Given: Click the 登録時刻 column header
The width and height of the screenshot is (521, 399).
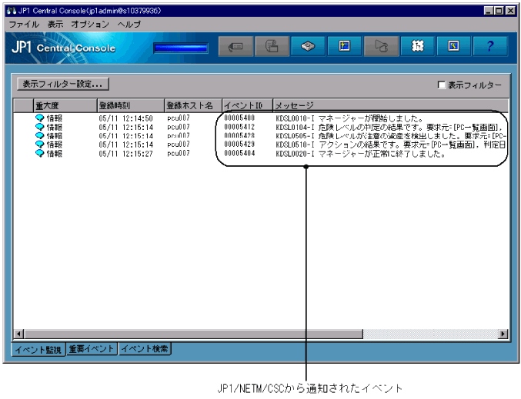Looking at the screenshot, I should (131, 105).
